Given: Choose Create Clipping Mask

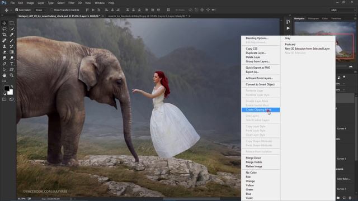Looking at the screenshot, I should [x=261, y=110].
